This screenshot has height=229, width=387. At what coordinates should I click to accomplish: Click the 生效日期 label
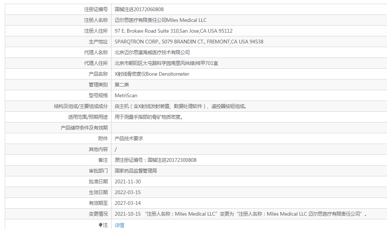pyautogui.click(x=98, y=192)
